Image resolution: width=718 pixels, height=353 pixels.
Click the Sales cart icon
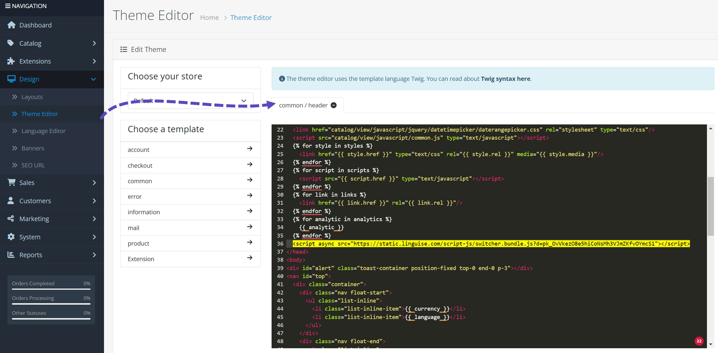click(12, 182)
